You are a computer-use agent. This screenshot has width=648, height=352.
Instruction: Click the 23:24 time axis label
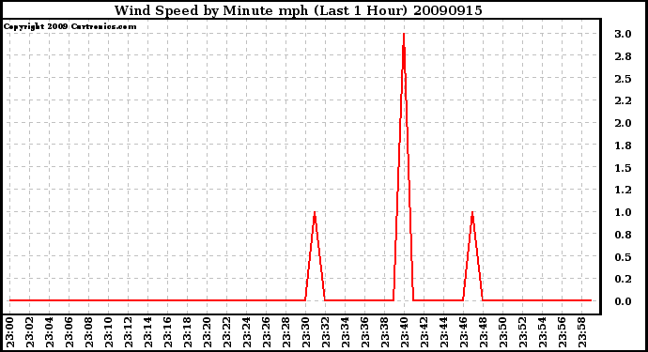click(247, 332)
